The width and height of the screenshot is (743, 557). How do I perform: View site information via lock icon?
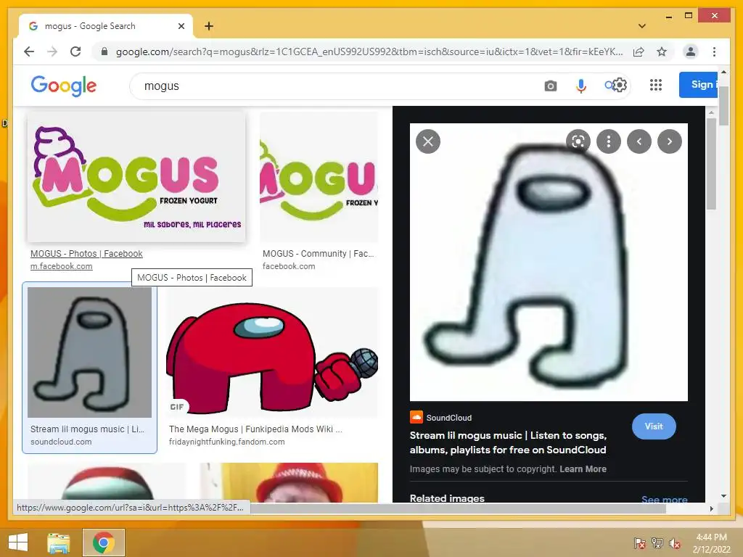(x=104, y=51)
